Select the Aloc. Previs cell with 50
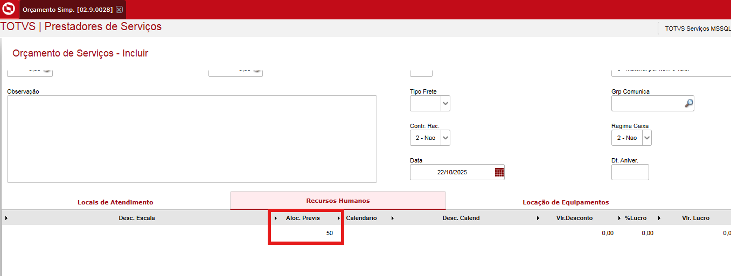 click(306, 233)
